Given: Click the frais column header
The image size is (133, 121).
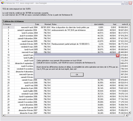Looking at the screenshot, I should (111, 24).
